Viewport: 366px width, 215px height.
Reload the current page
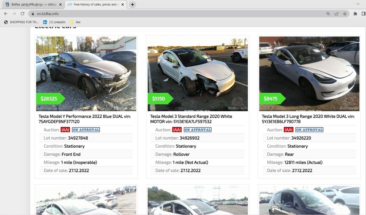pos(23,14)
